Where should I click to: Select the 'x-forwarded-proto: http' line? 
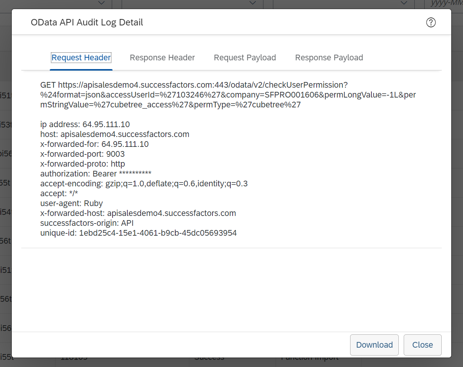pyautogui.click(x=82, y=164)
